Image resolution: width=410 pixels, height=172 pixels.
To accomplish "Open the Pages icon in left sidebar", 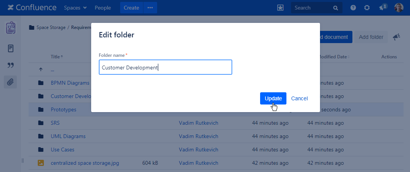I will (x=11, y=48).
